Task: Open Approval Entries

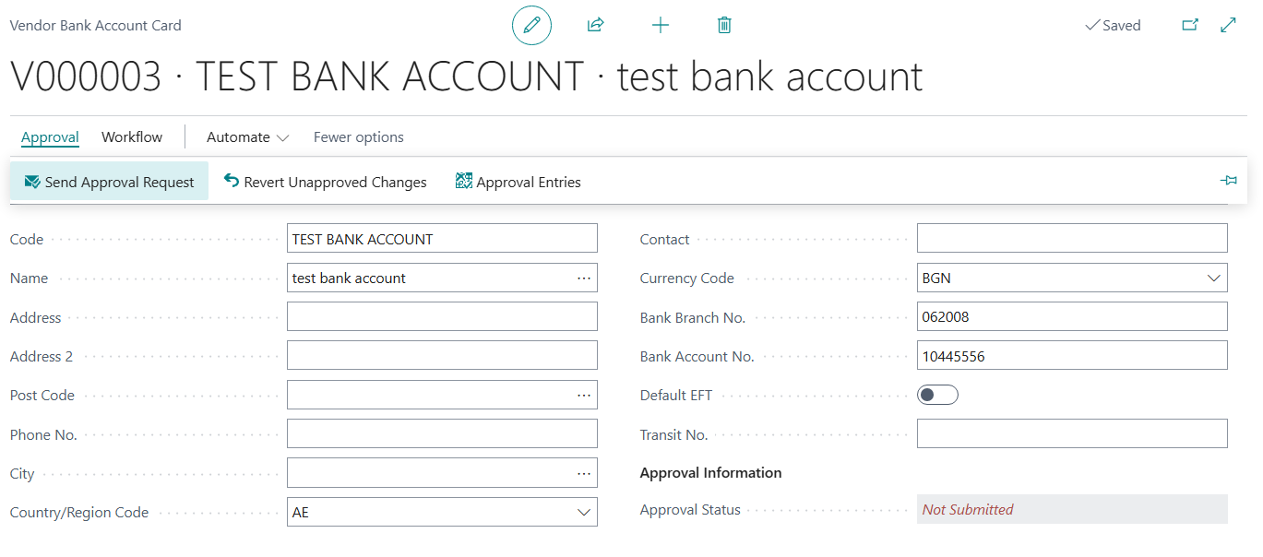Action: (518, 182)
